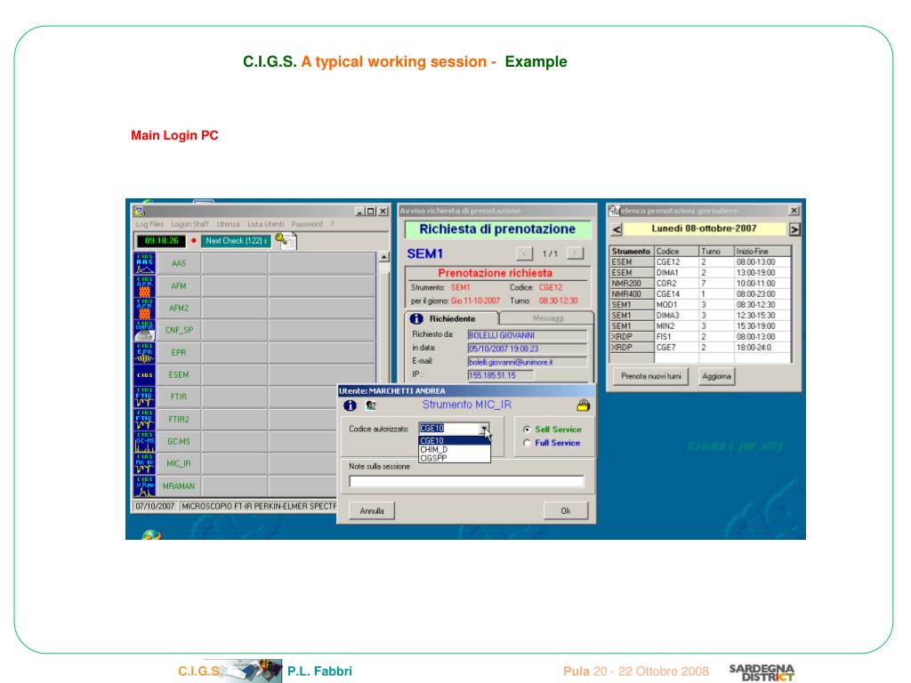Click the AFM instrument icon

pos(144,285)
